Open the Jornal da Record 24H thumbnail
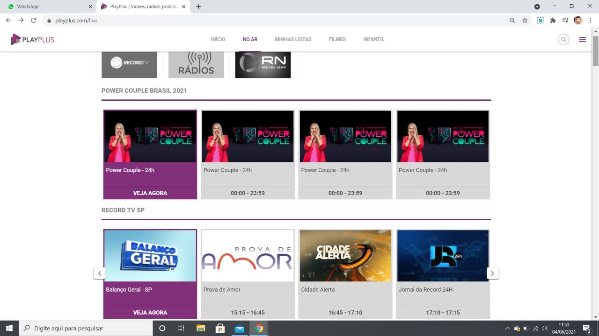Viewport: 599px width, 336px height. tap(443, 256)
